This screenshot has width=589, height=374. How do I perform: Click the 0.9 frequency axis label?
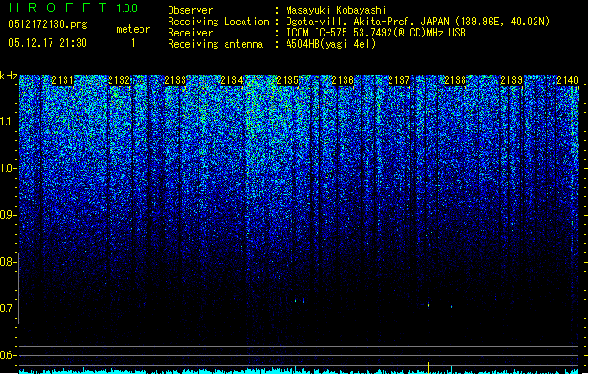pyautogui.click(x=7, y=215)
